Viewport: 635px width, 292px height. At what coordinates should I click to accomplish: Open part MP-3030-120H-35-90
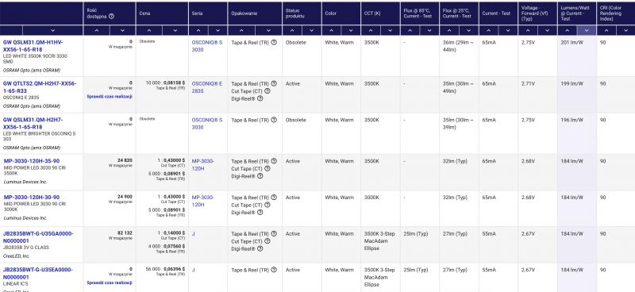pos(32,161)
